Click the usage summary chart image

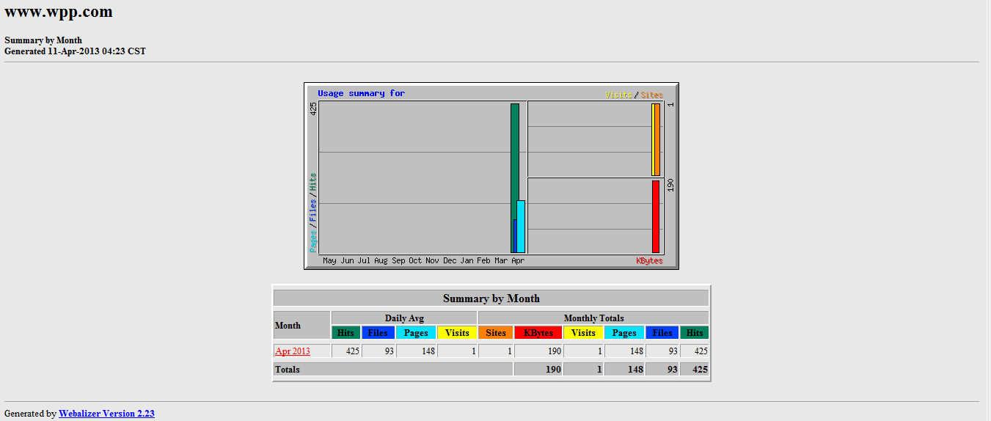(x=491, y=176)
